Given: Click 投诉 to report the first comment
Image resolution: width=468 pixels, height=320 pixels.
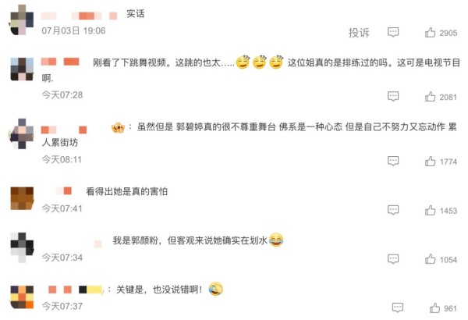Looking at the screenshot, I should tap(359, 33).
